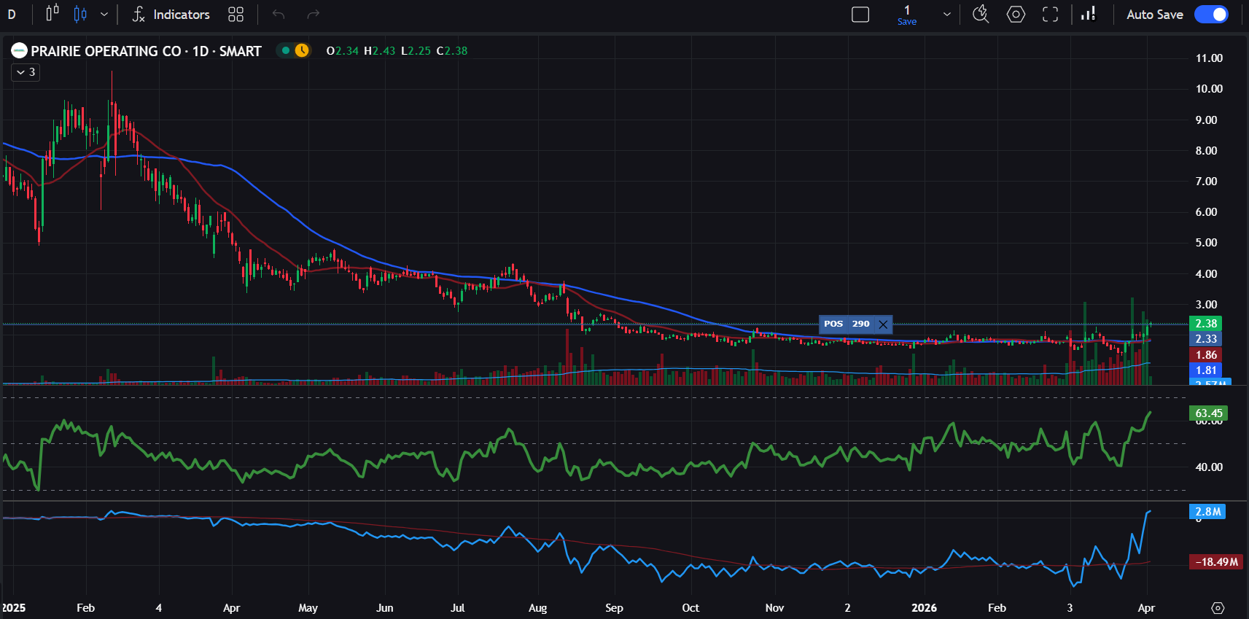Select the hollow bars chart style icon
Screen dimensions: 1249x619
(x=52, y=14)
